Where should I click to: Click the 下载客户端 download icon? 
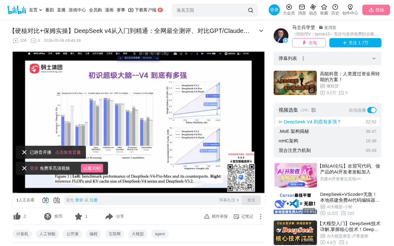(x=131, y=10)
